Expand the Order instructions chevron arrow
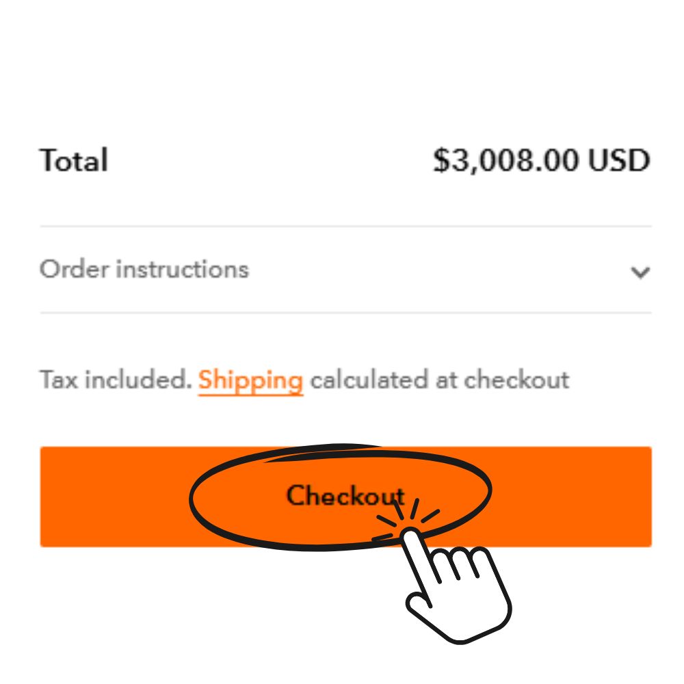Image resolution: width=684 pixels, height=684 pixels. pos(640,272)
